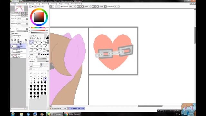Image resolution: width=206 pixels, height=116 pixels.
Task: Select the Bucket fill tool
Action: [36, 49]
